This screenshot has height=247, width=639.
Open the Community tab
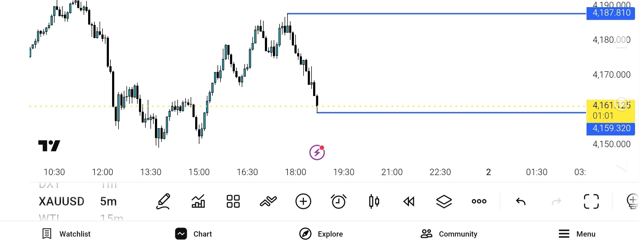[449, 234]
